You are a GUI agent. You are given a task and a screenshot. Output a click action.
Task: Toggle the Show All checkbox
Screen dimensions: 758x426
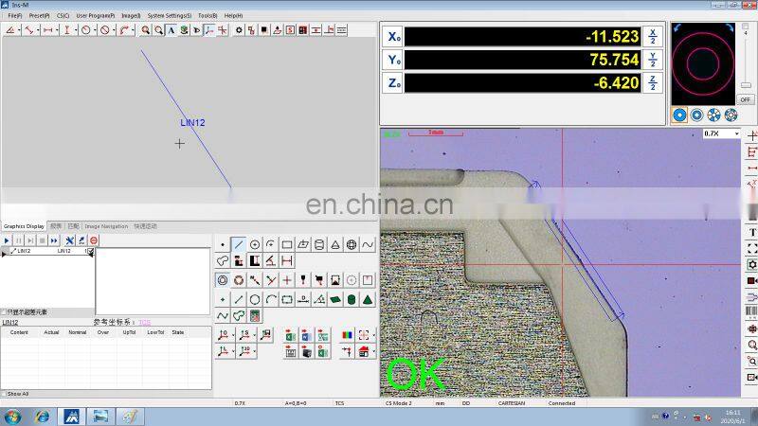[4, 394]
